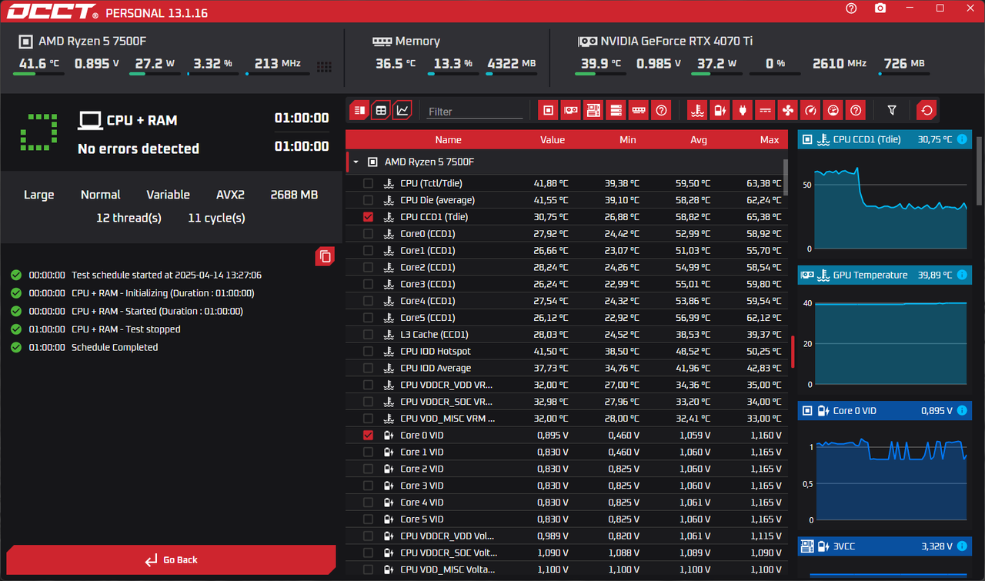Screen dimensions: 985x581
Task: Click the 'No errors detected' status
Action: click(139, 149)
